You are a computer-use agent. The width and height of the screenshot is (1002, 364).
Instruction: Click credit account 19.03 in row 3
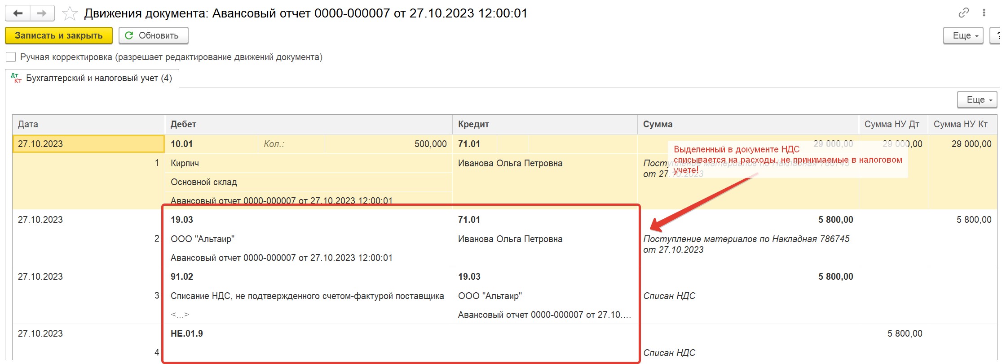click(x=469, y=277)
